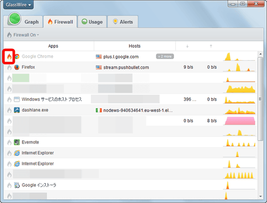Click the flame icon on the Firewall tab
The width and height of the screenshot is (267, 203).
click(x=50, y=21)
